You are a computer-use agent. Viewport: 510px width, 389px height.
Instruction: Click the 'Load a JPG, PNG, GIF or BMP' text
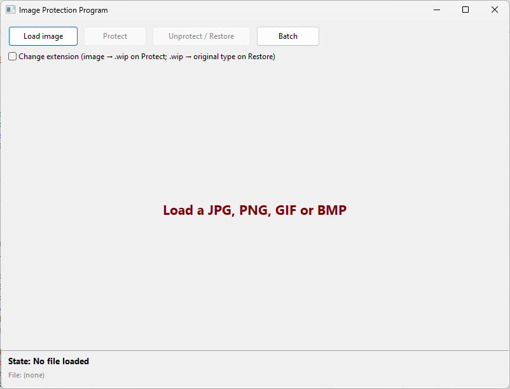[x=254, y=210]
